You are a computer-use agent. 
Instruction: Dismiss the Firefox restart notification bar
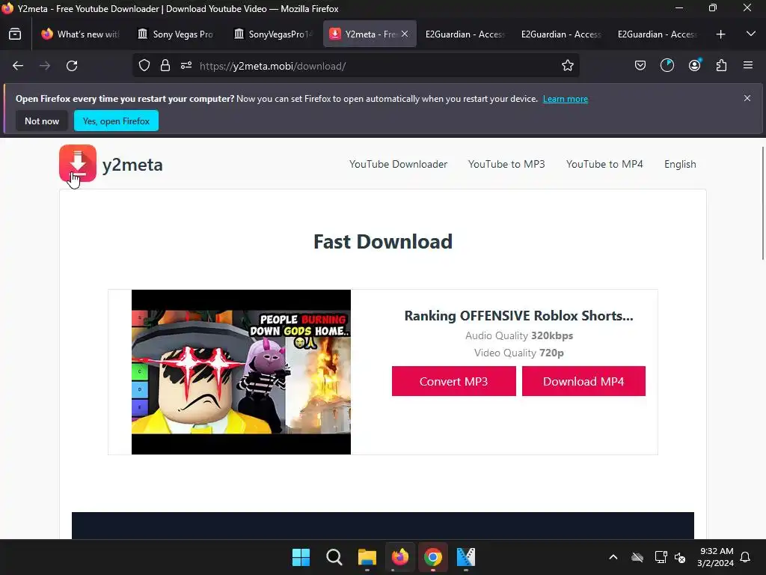pos(747,98)
